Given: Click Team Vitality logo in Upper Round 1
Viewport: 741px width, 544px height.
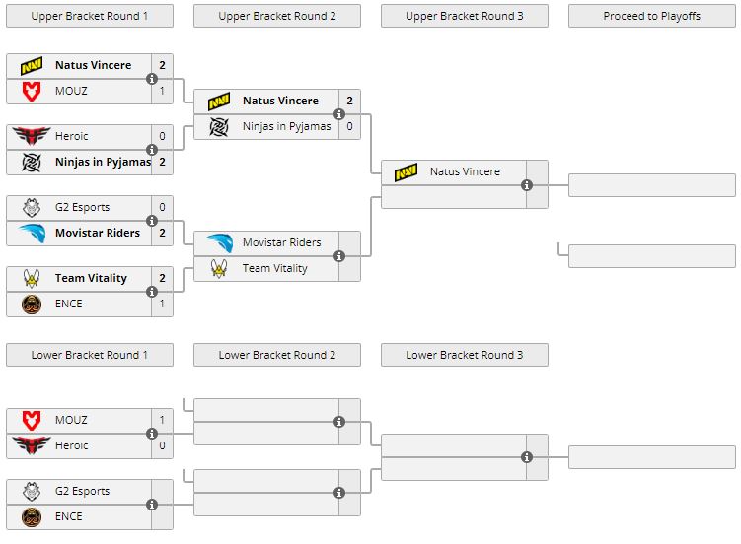Looking at the screenshot, I should click(x=31, y=279).
